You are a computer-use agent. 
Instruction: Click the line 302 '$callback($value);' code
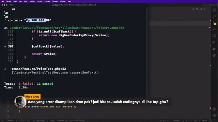48,46
